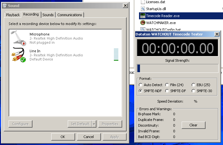Switch to the Playback tab
Screen dimensions: 223x145
[x=13, y=15]
